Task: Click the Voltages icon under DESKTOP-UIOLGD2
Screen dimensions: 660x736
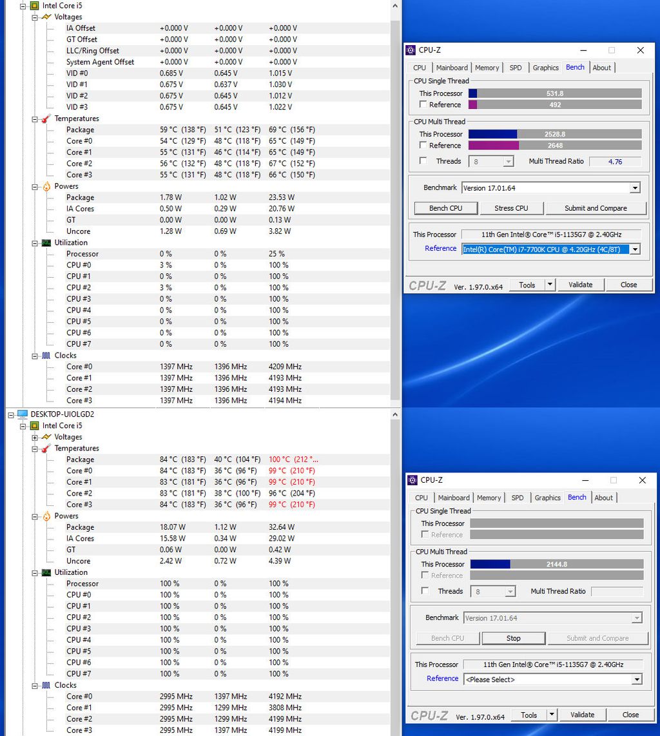Action: [x=46, y=437]
